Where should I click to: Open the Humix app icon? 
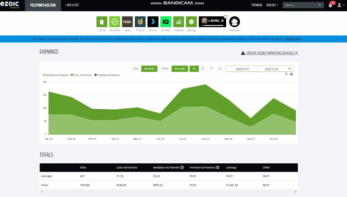click(153, 22)
